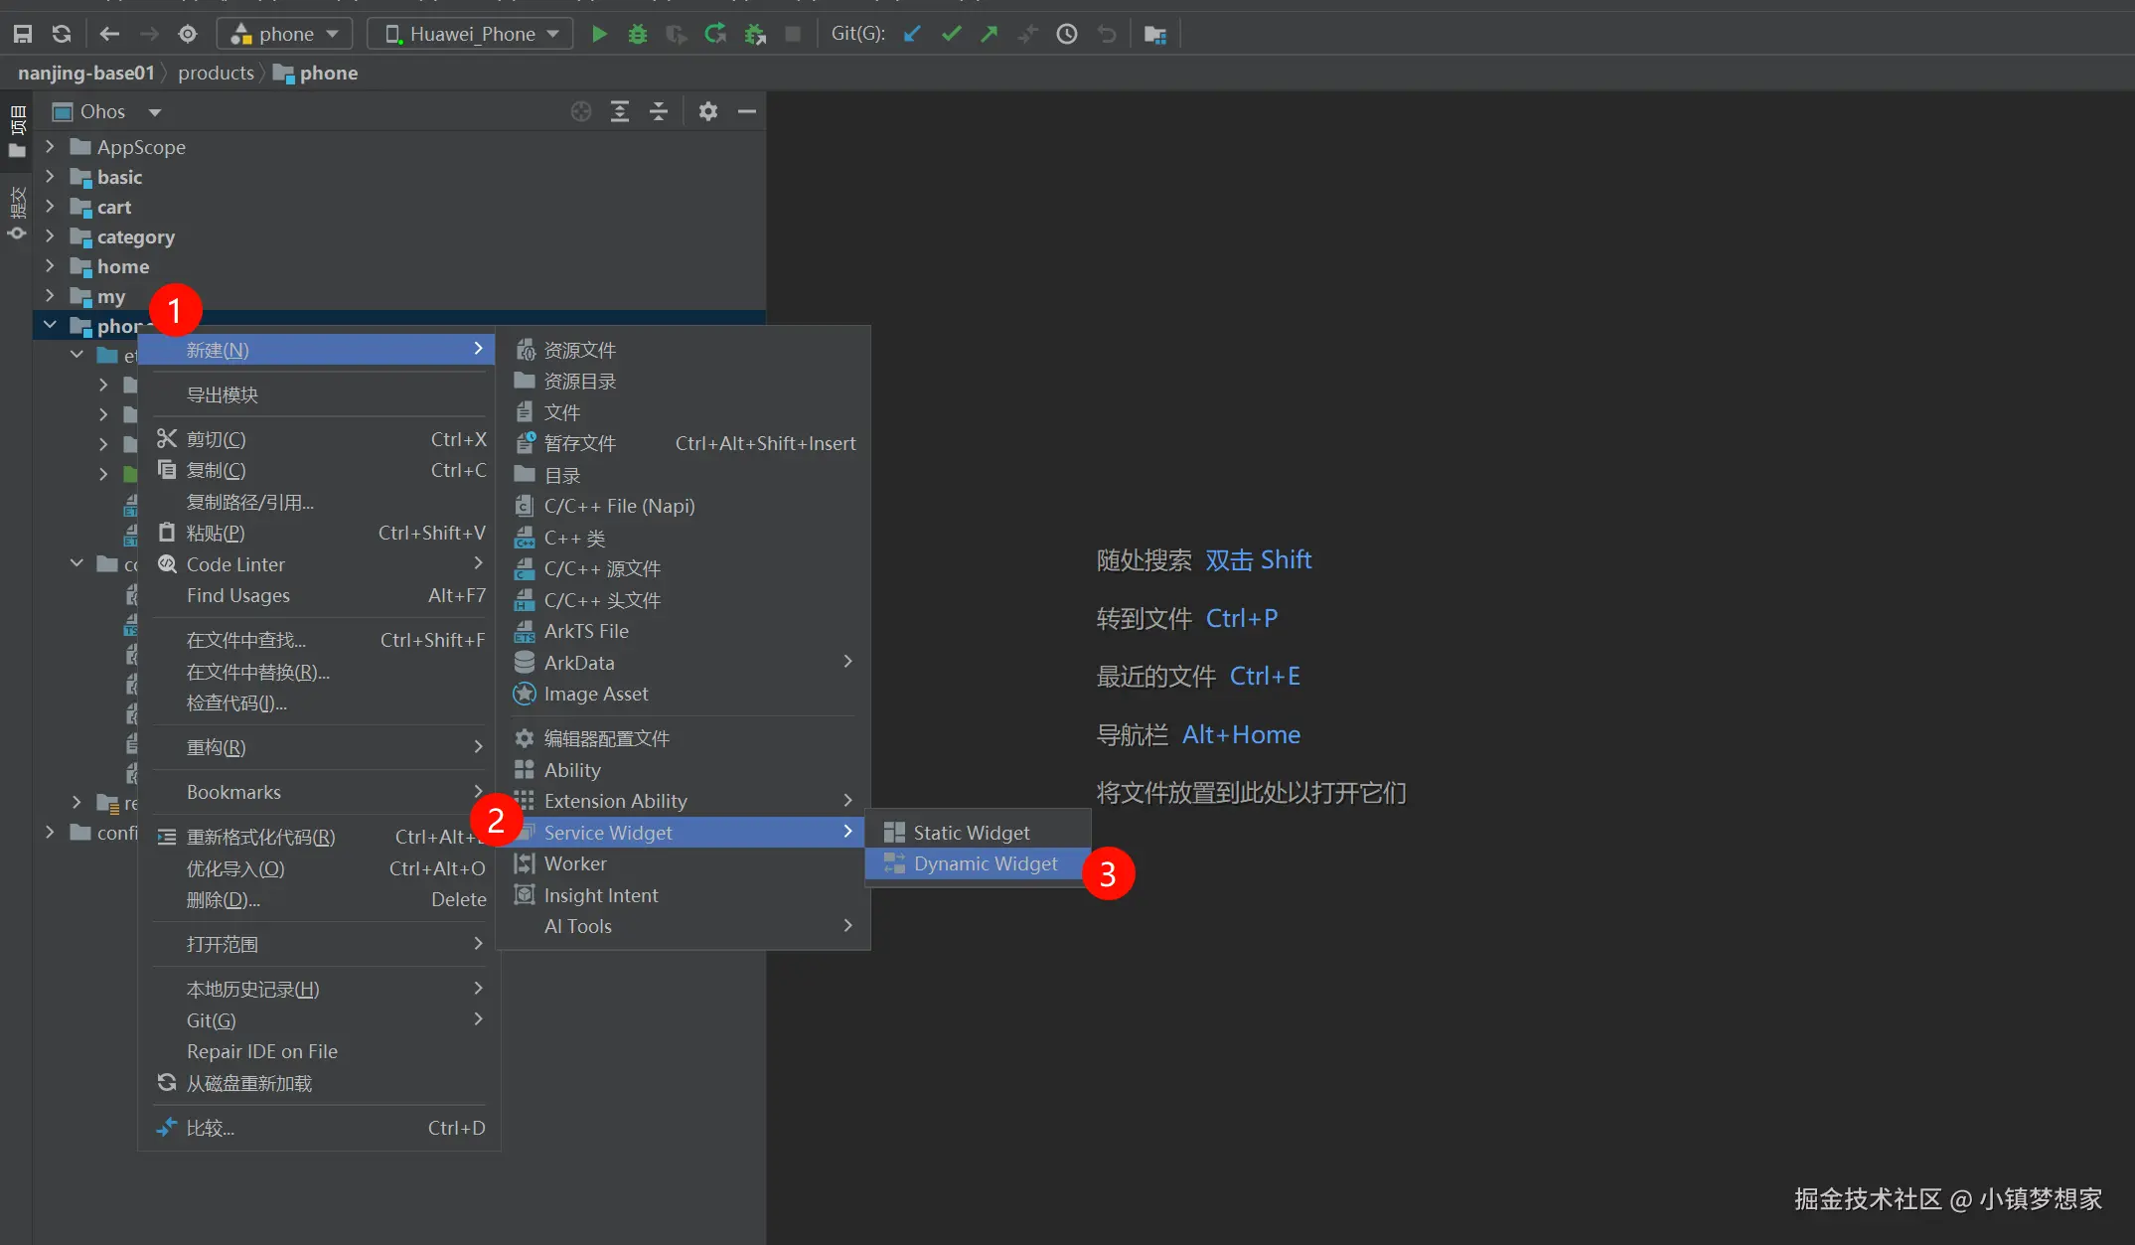
Task: Expand the AppScope folder
Action: 50,147
